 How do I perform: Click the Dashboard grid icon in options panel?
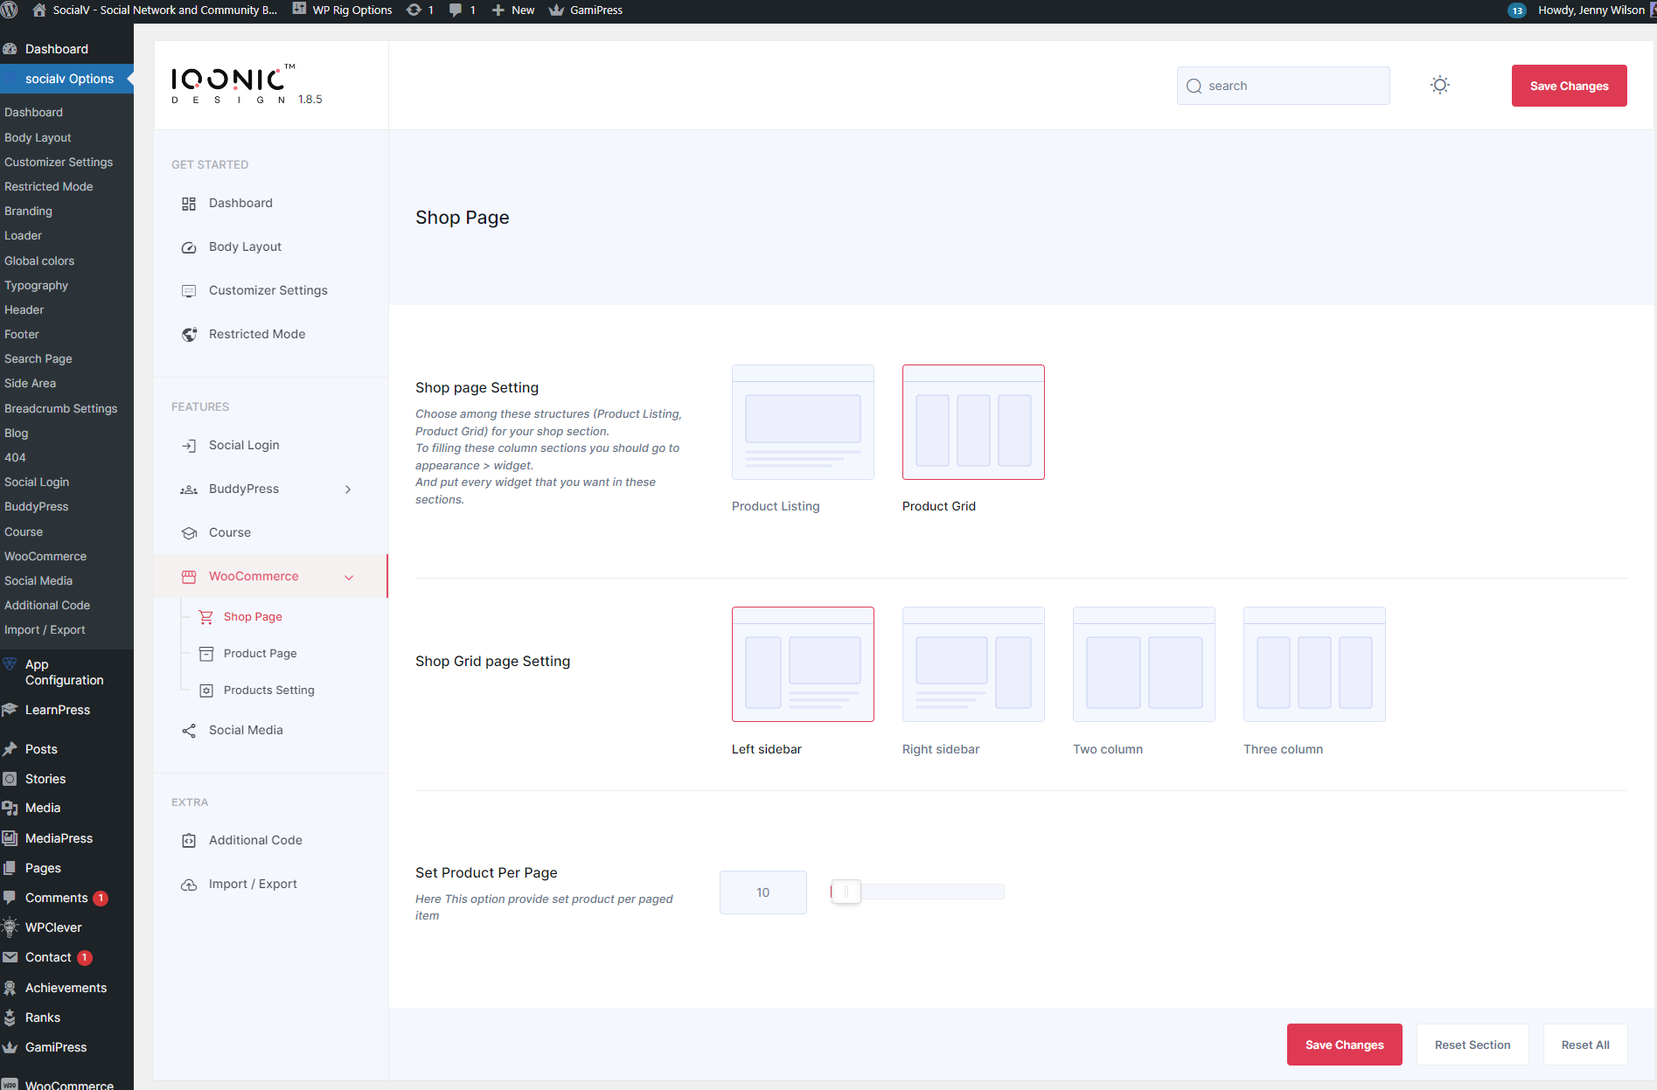pyautogui.click(x=189, y=204)
